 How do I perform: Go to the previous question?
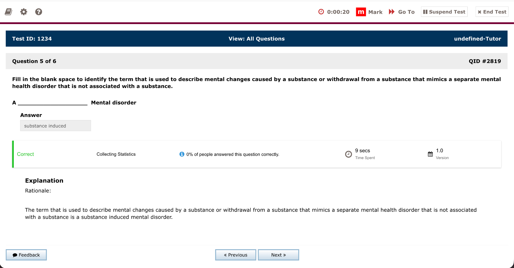[x=236, y=255]
